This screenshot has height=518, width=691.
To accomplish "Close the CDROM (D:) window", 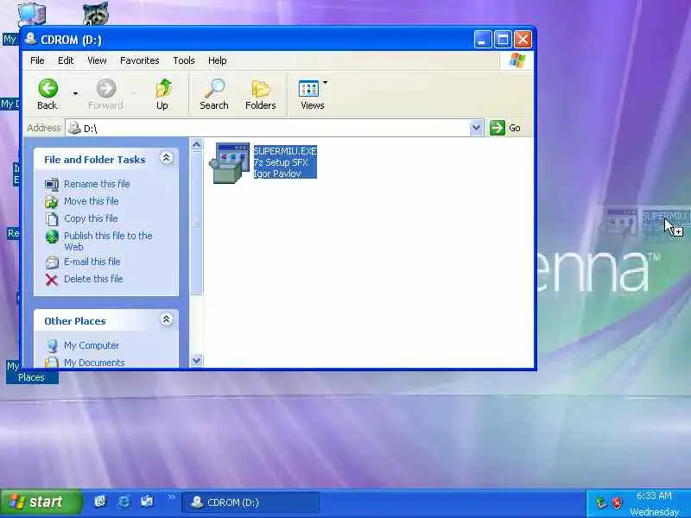I will click(523, 40).
